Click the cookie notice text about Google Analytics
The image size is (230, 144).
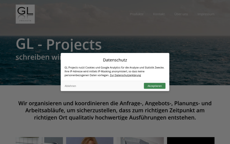tap(114, 71)
